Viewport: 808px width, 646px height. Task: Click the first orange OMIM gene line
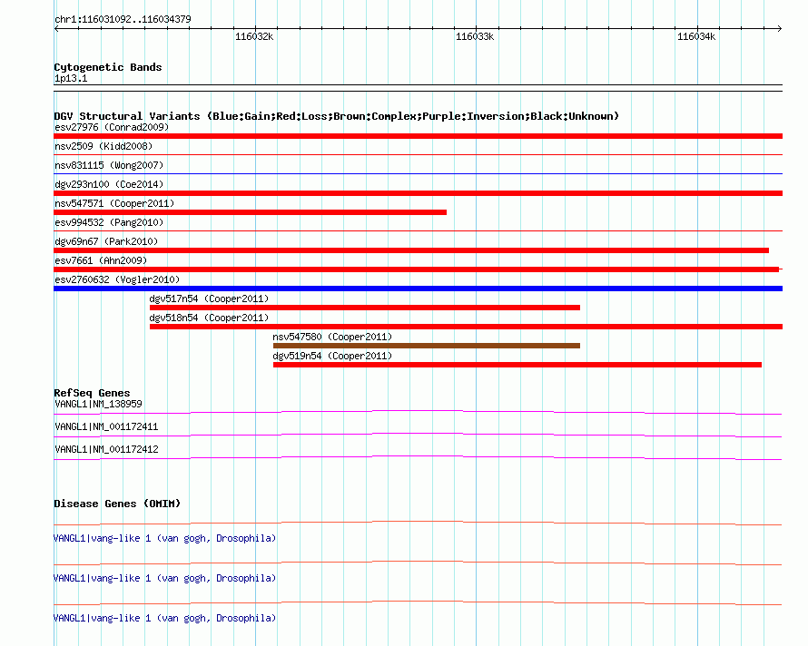(418, 523)
